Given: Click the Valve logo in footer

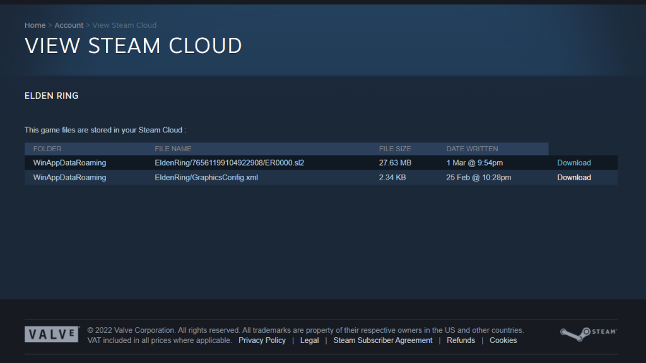Looking at the screenshot, I should [x=52, y=334].
